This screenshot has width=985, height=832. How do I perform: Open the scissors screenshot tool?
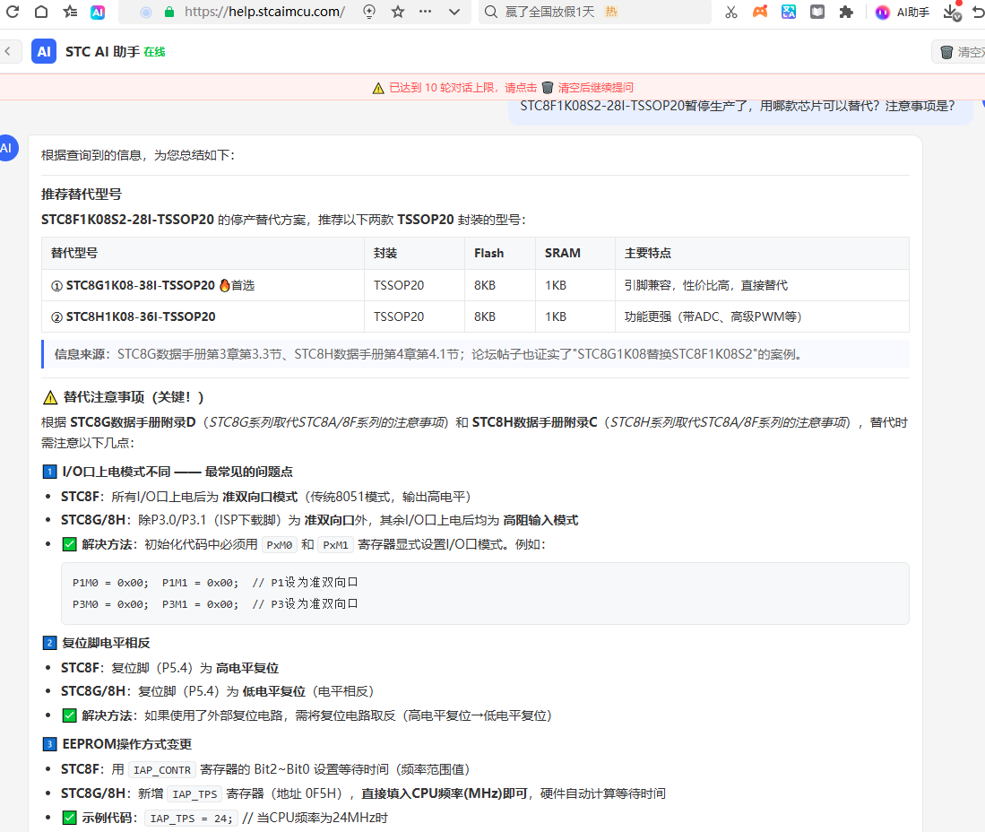[x=731, y=12]
